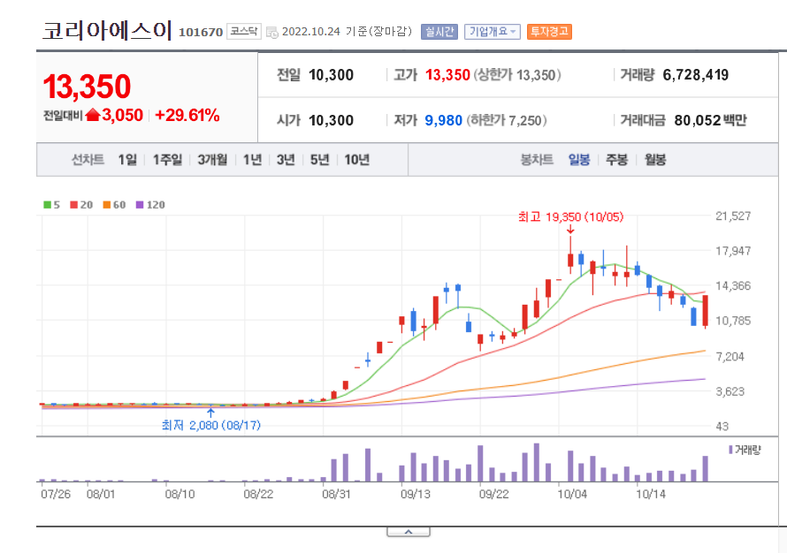
Task: Click the stock code 101670
Action: [201, 33]
